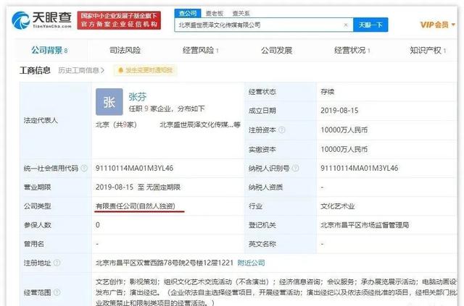Click the industry value 文化艺术业

coord(337,206)
